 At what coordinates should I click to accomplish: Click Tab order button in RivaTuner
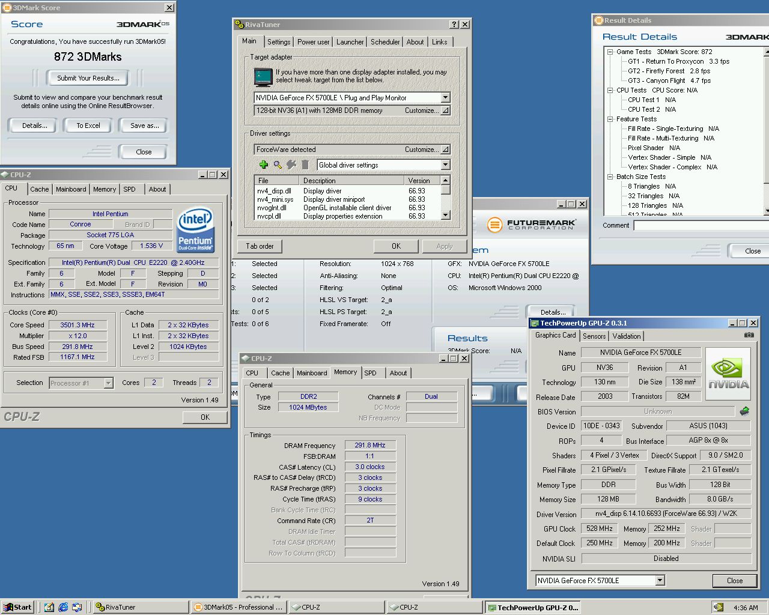(x=260, y=246)
